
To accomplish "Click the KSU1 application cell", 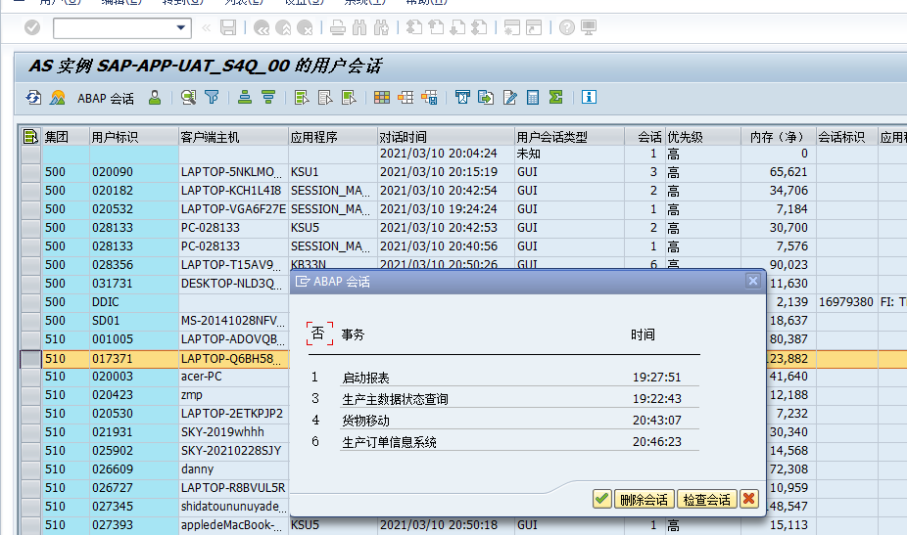I will (x=333, y=172).
